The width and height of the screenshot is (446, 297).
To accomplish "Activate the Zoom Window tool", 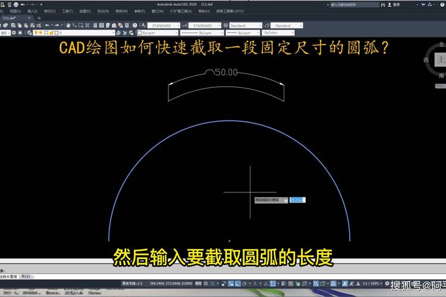I will point(81,26).
